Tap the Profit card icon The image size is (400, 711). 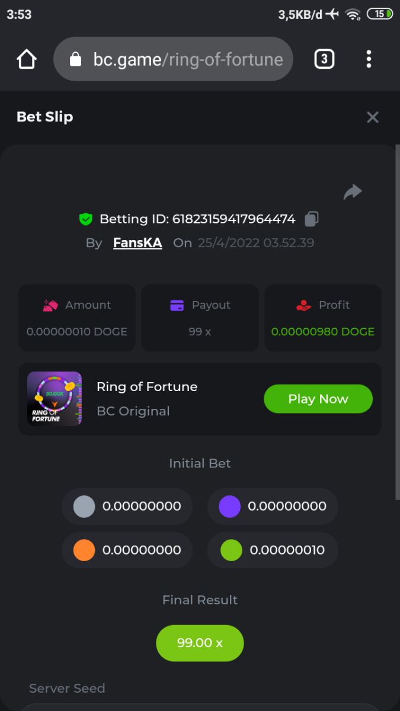point(303,305)
